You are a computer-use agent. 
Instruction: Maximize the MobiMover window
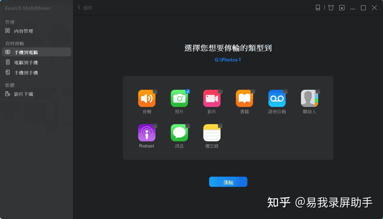pyautogui.click(x=364, y=8)
